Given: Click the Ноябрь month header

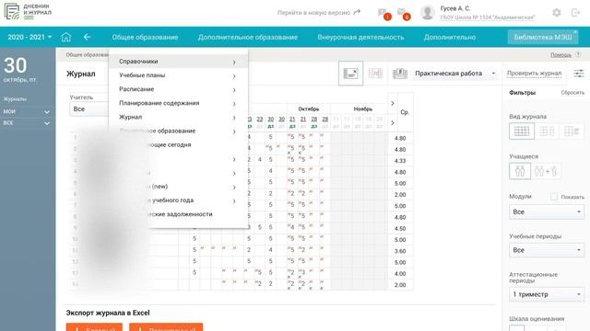Looking at the screenshot, I should click(x=362, y=108).
